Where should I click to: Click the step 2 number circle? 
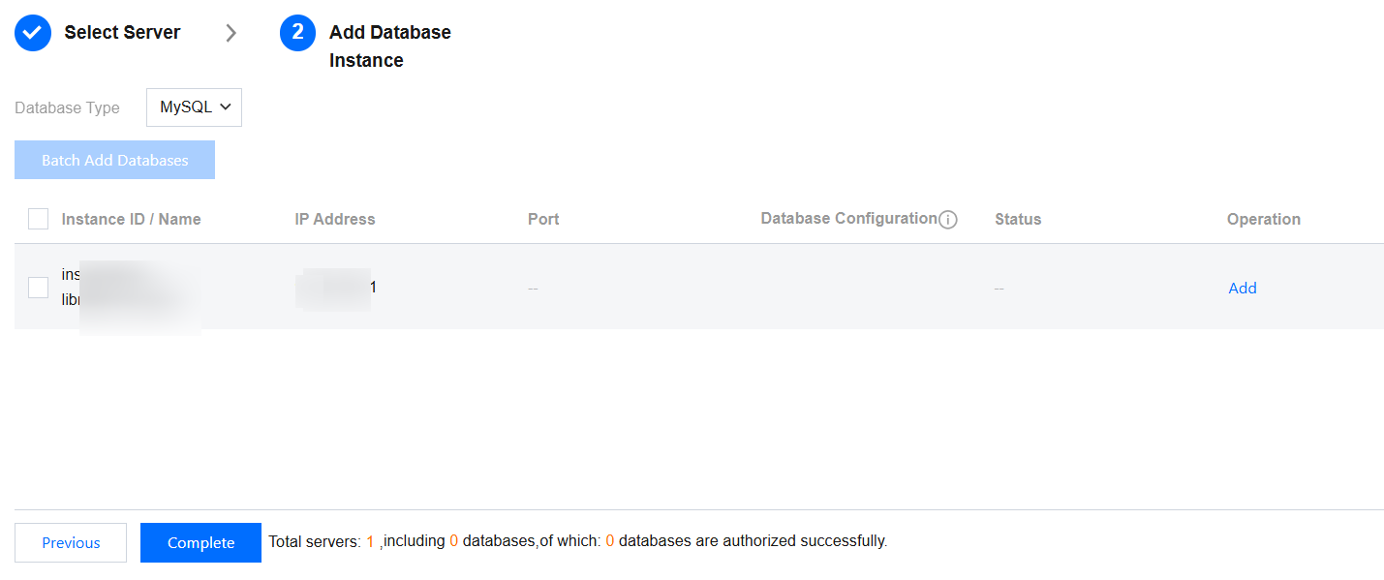coord(297,33)
